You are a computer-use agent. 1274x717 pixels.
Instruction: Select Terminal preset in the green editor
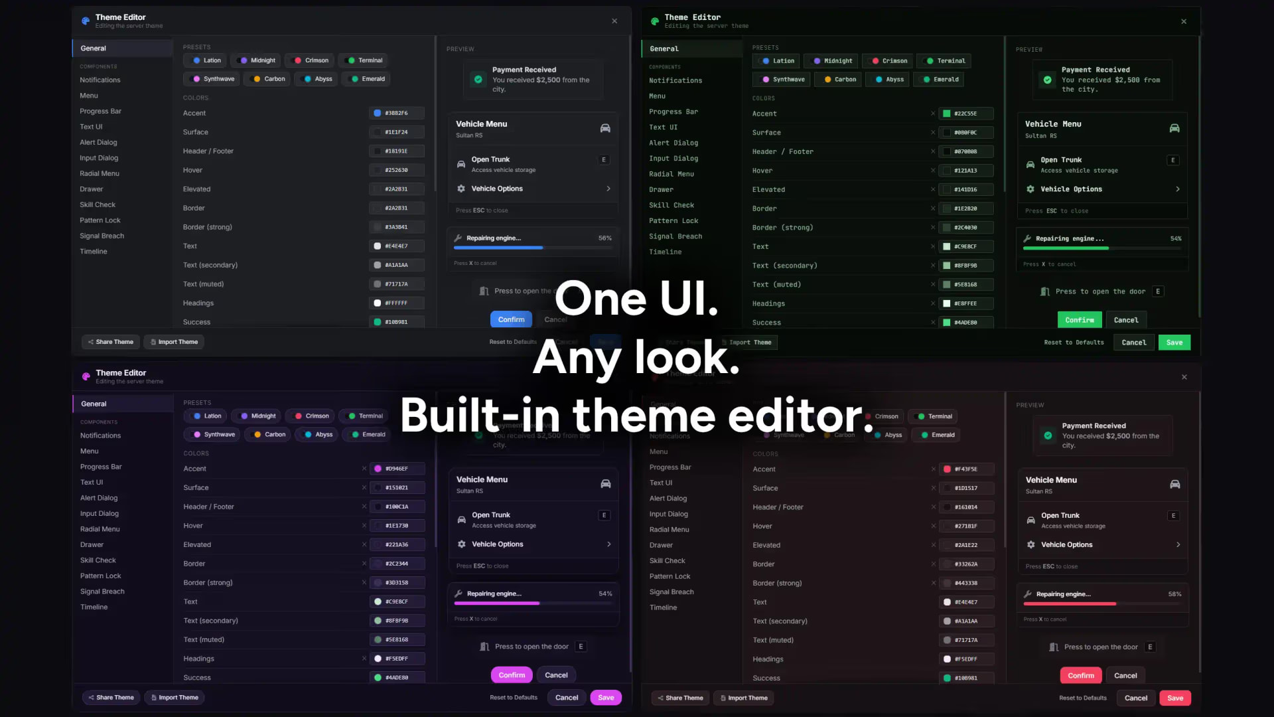point(945,60)
